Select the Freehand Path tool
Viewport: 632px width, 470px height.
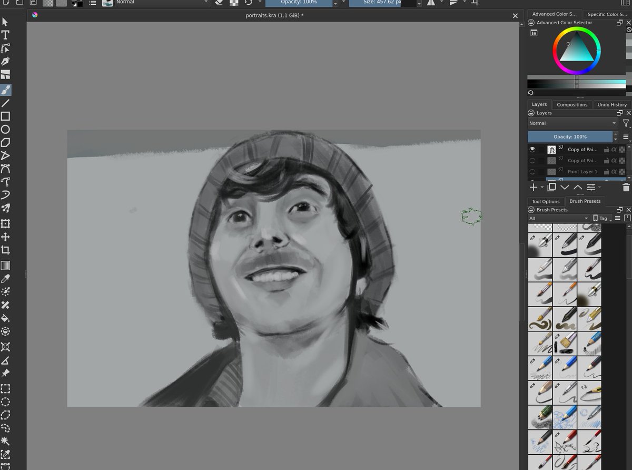(x=5, y=182)
